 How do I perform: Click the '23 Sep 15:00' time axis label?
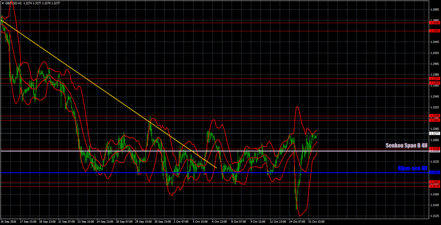pos(85,222)
